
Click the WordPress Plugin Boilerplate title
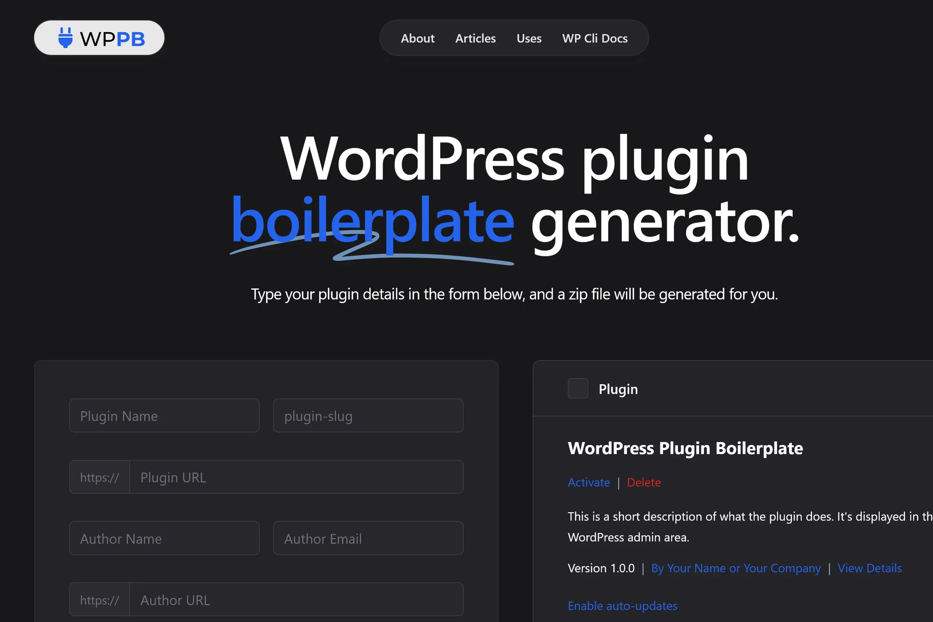point(685,448)
